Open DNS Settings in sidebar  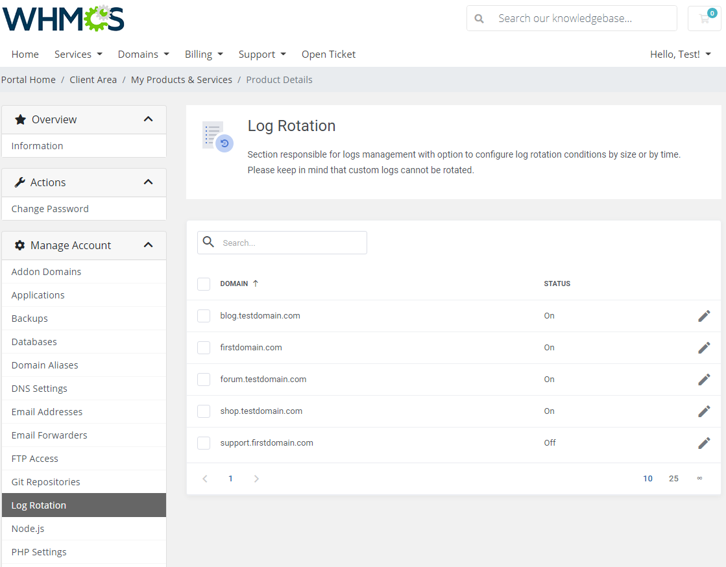84,389
